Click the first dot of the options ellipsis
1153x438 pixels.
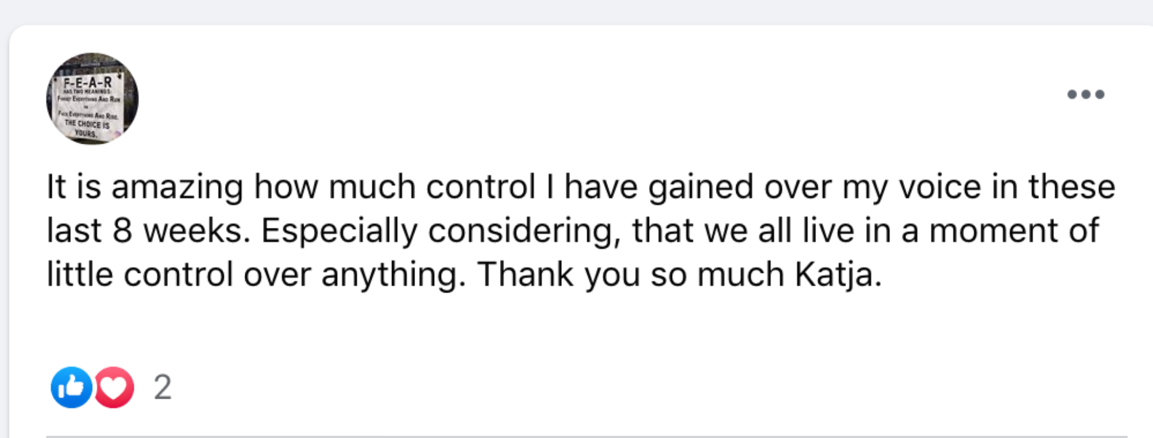[1072, 94]
